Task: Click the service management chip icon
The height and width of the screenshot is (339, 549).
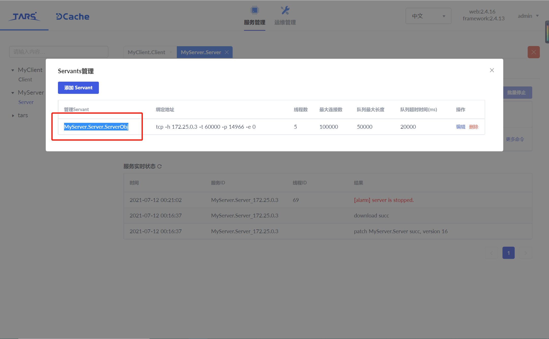Action: 254,10
